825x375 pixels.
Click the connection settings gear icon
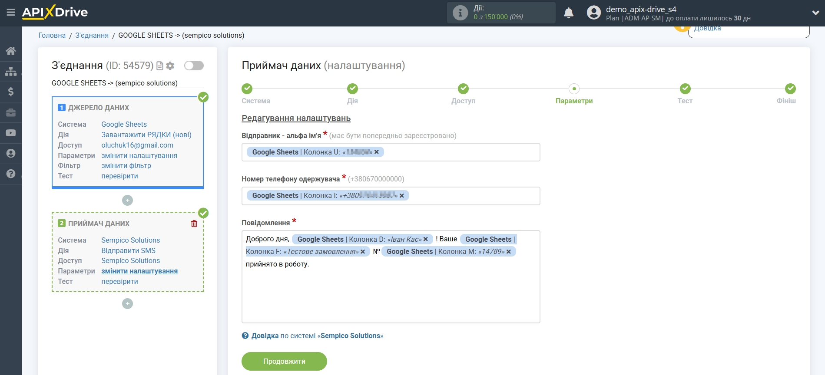(170, 66)
